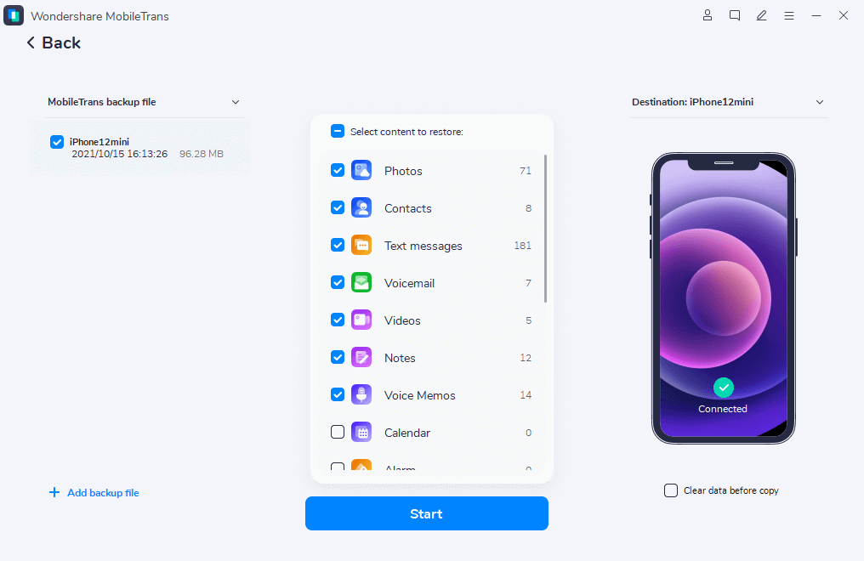864x561 pixels.
Task: Go Back to the previous screen
Action: point(54,42)
